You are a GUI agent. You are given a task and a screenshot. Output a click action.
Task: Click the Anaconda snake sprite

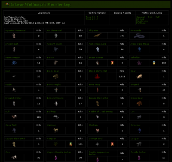tap(139, 36)
